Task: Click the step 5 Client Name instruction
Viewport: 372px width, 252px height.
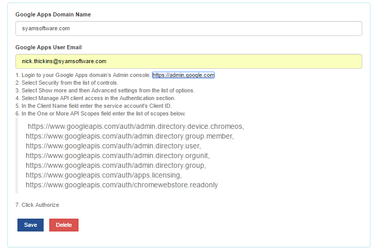Action: (93, 106)
